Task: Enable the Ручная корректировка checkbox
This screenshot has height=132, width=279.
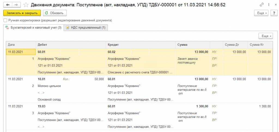Action: (5, 20)
